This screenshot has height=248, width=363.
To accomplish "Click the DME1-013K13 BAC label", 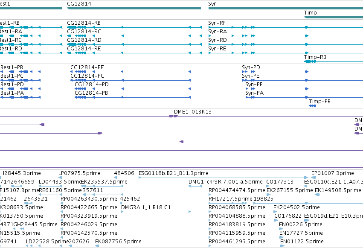I will [193, 112].
